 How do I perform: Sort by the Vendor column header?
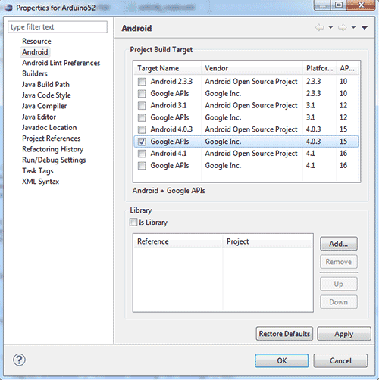tap(252, 68)
